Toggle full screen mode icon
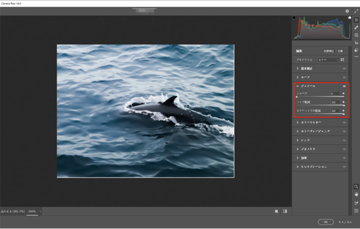The height and width of the screenshot is (229, 360). point(356,11)
